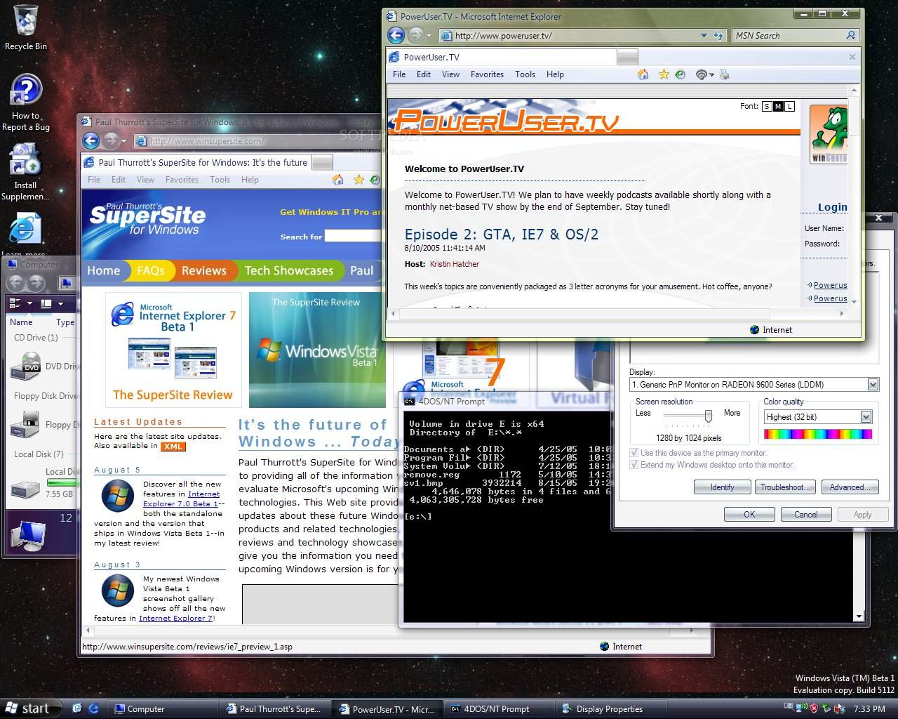Click Identify button in Display Properties
This screenshot has width=898, height=719.
[x=722, y=487]
